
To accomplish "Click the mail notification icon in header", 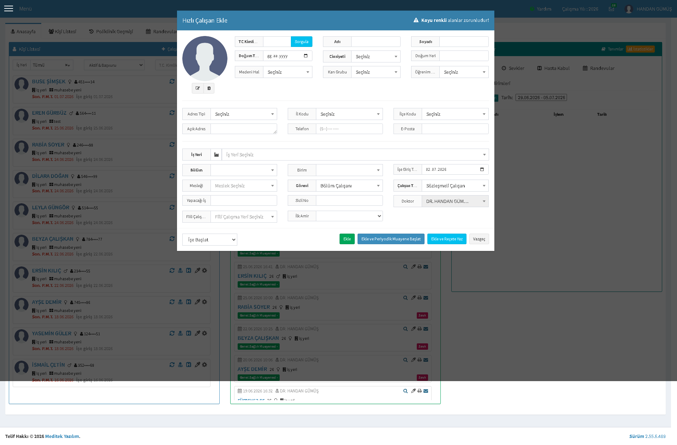I will [x=611, y=9].
